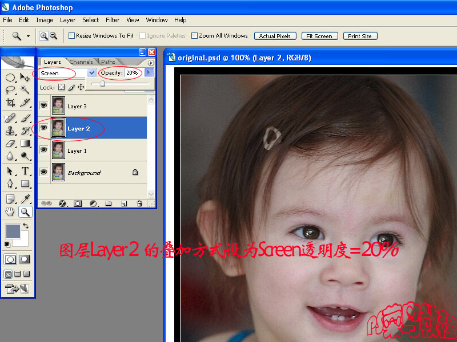Select the Crop tool
The image size is (457, 342).
[x=10, y=103]
